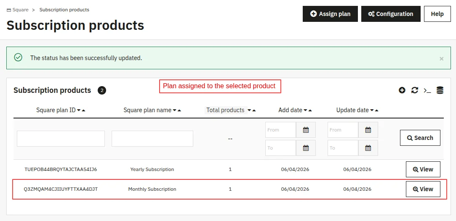456x221 pixels.
Task: Open the Help button
Action: (x=437, y=14)
